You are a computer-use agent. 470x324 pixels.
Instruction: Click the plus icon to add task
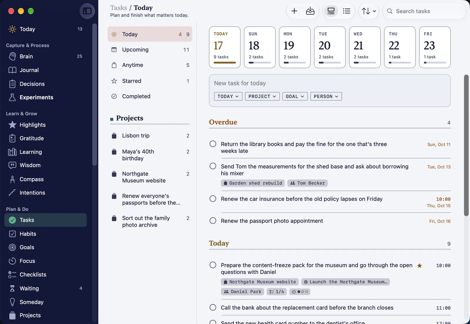click(x=294, y=11)
